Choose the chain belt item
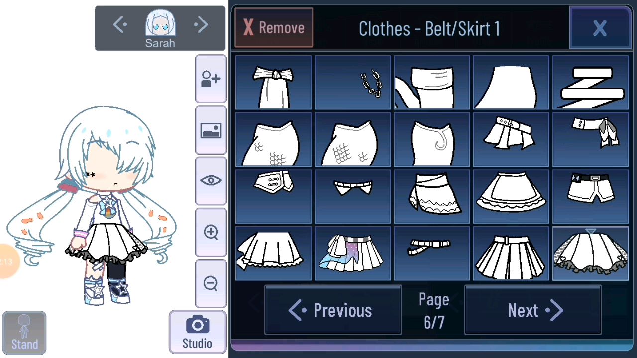 coord(353,83)
